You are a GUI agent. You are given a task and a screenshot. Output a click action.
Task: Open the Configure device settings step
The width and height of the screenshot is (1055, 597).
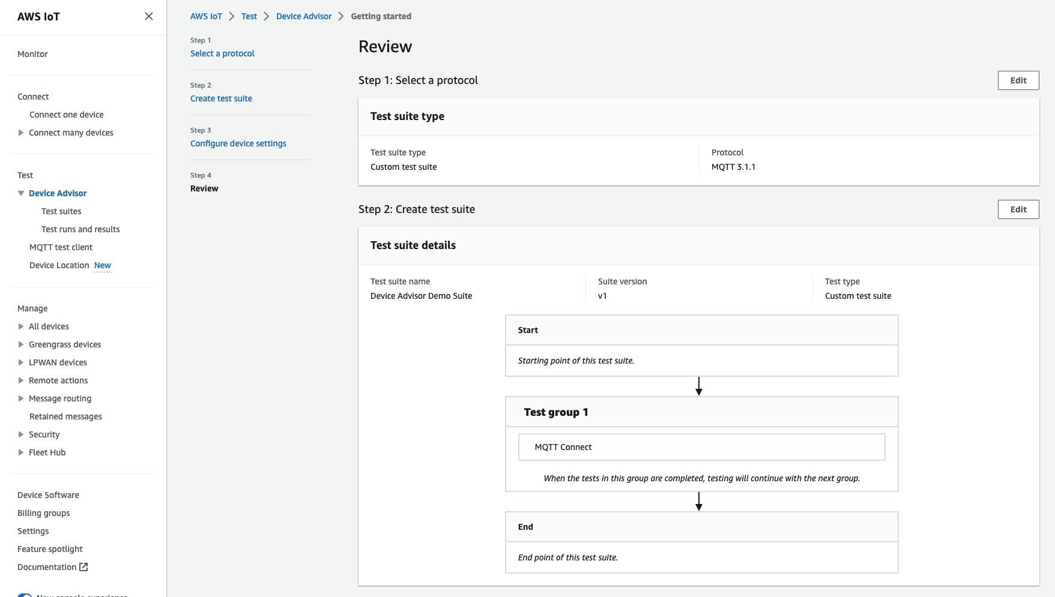point(238,143)
